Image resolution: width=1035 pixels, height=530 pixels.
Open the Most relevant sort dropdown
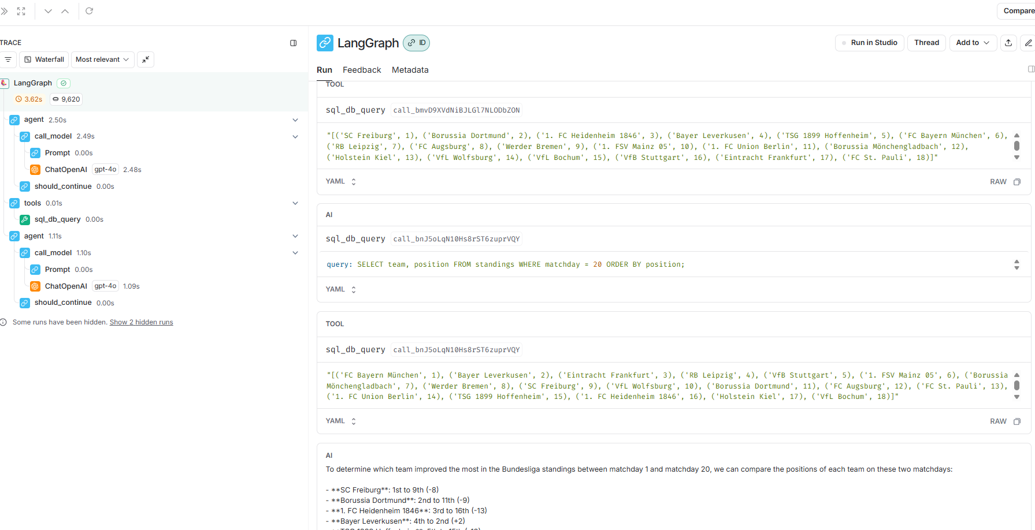[102, 59]
